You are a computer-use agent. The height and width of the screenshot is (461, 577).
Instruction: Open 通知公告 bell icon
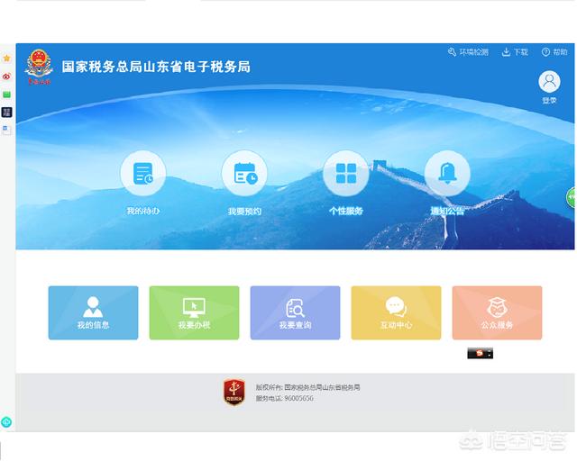pyautogui.click(x=447, y=173)
